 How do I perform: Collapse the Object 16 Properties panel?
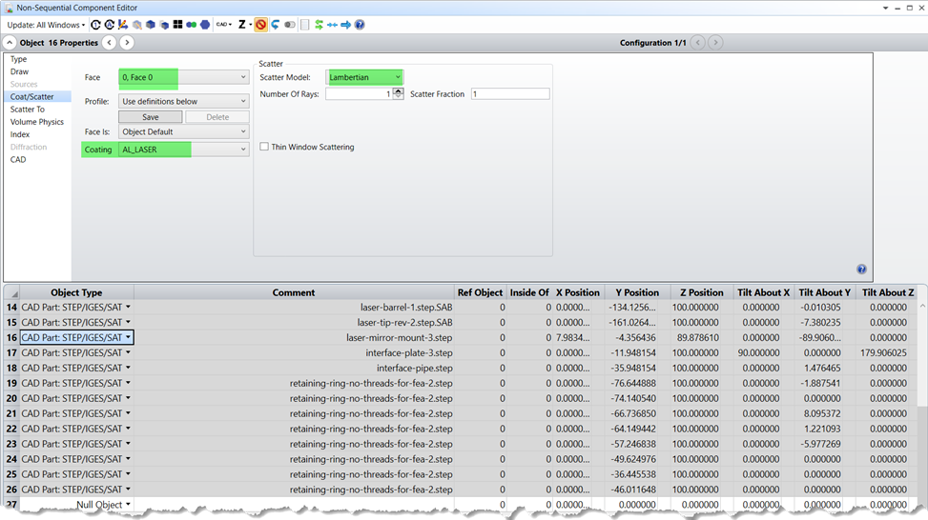[x=10, y=43]
